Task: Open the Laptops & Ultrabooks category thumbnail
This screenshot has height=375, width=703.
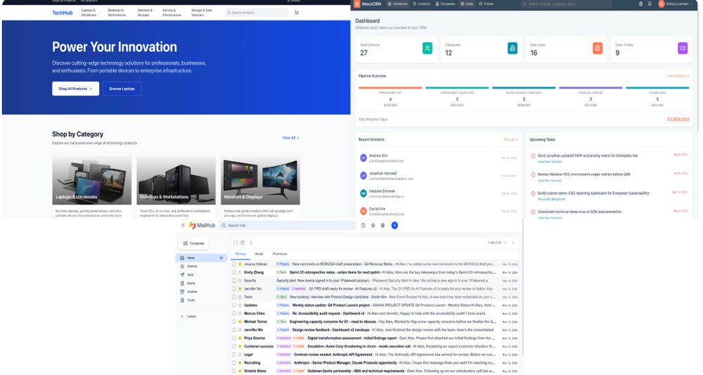Action: (92, 179)
